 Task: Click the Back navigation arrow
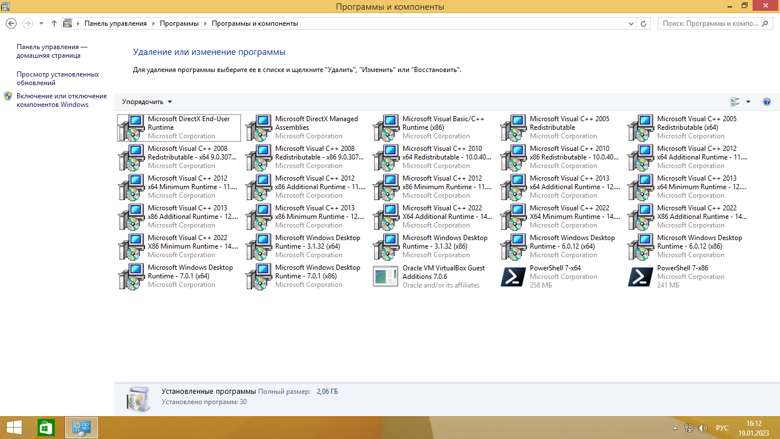[11, 23]
